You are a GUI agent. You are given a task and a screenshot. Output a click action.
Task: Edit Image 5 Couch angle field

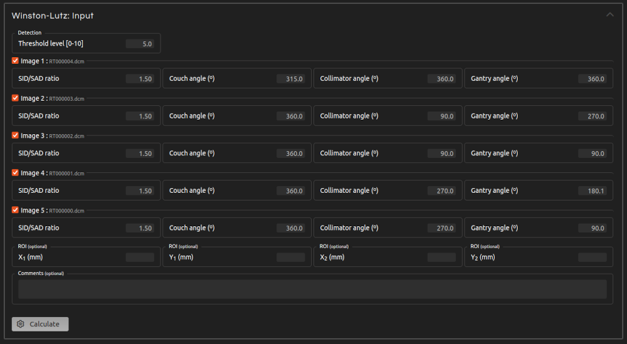point(291,227)
